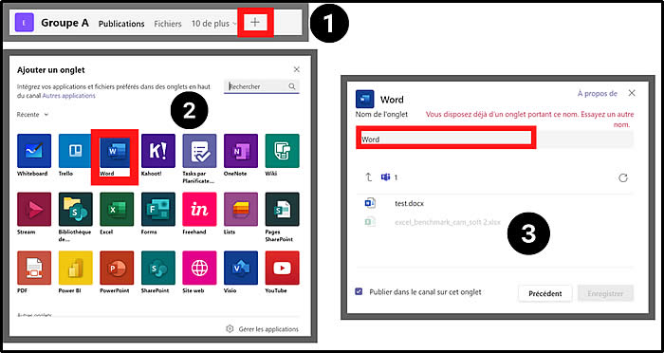Select Tasks par Planificateur app

click(199, 151)
